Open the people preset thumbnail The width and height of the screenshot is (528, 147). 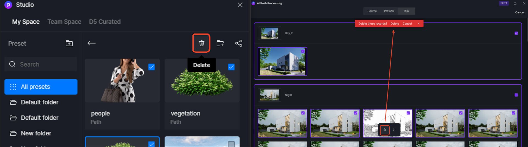coord(122,80)
